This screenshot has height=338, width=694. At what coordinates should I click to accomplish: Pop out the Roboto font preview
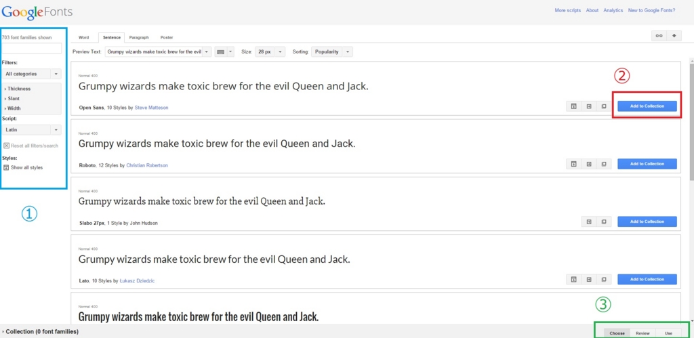[604, 164]
